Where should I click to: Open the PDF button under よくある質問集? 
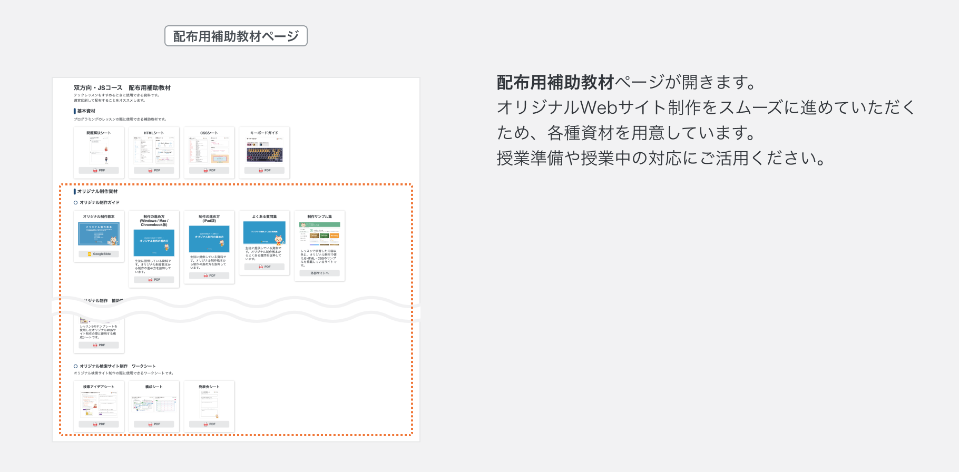click(x=264, y=267)
